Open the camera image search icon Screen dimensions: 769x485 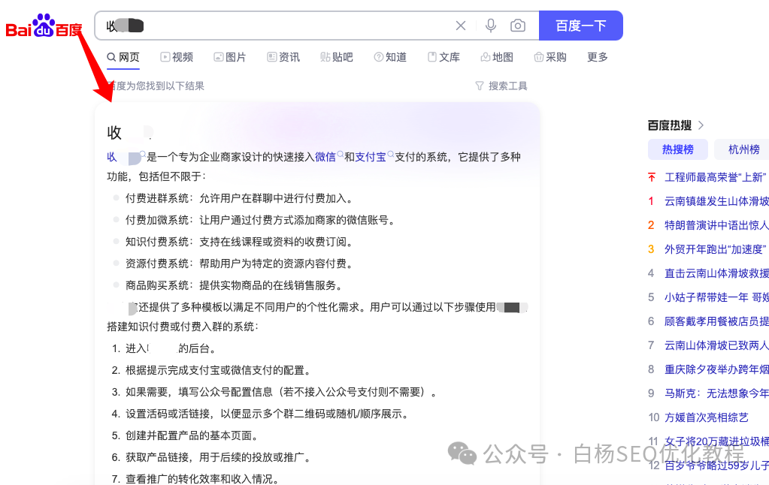click(517, 25)
